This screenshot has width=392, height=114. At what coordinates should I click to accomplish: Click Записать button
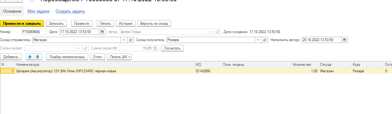pyautogui.click(x=56, y=23)
